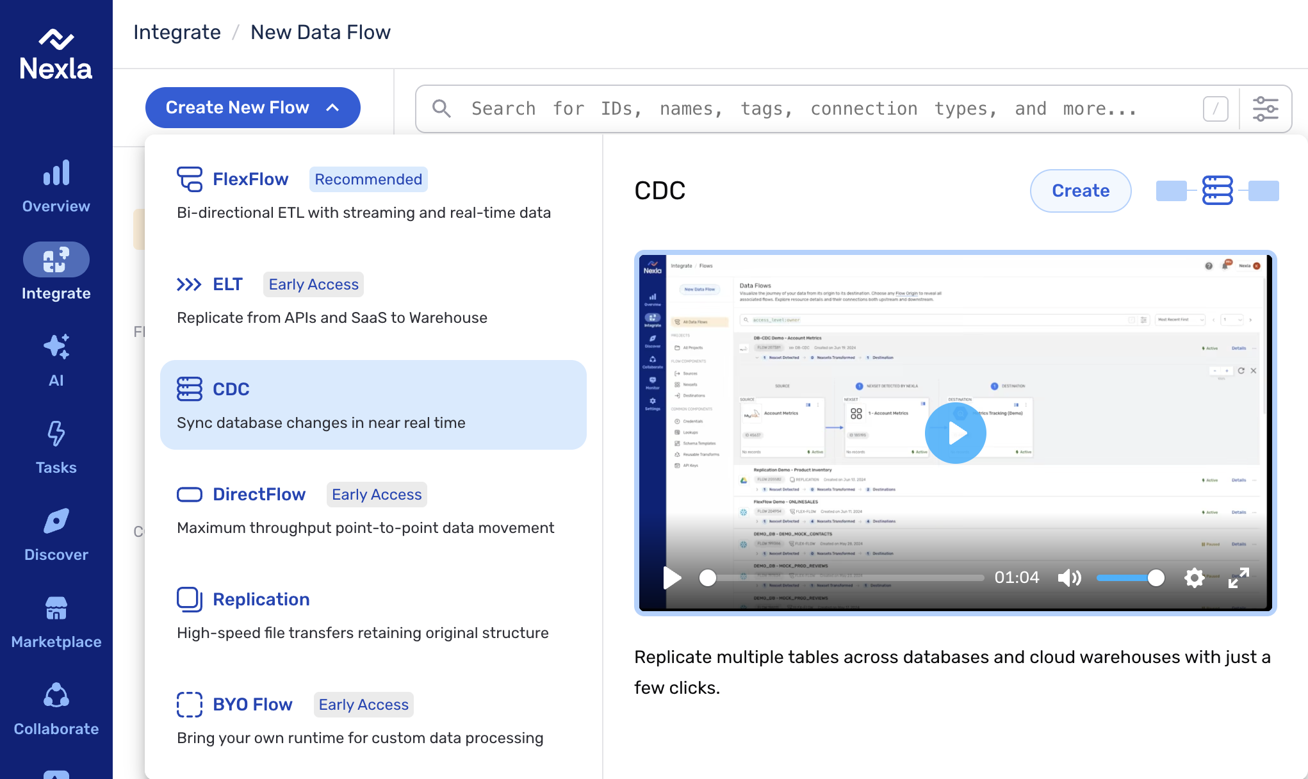Screen dimensions: 1308x779
Task: Click the slash shortcut key hint
Action: 1215,109
